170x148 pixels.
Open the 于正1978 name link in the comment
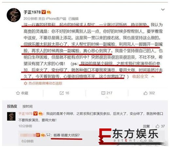tap(25, 113)
